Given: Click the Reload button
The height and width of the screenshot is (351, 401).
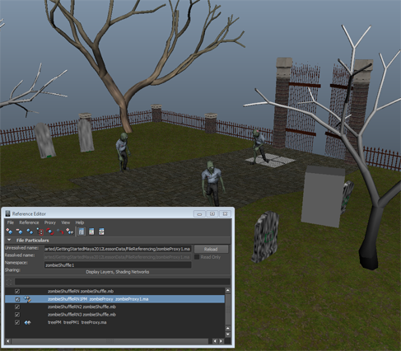Looking at the screenshot, I should tap(211, 249).
